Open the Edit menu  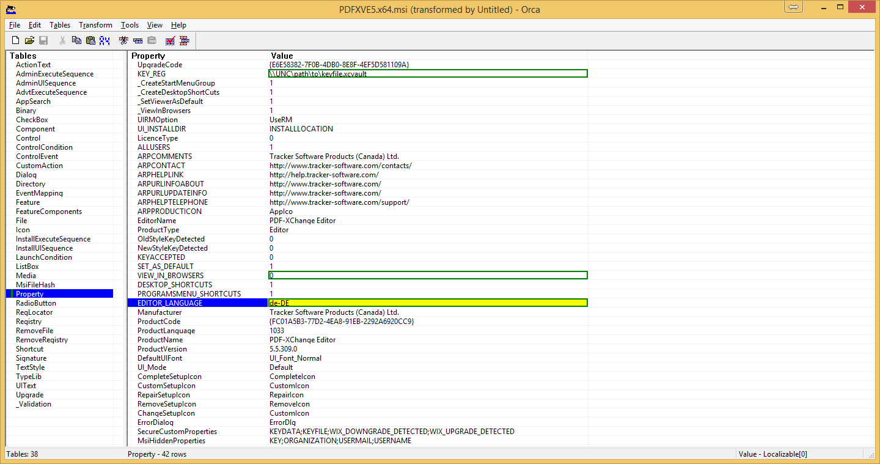pyautogui.click(x=35, y=25)
